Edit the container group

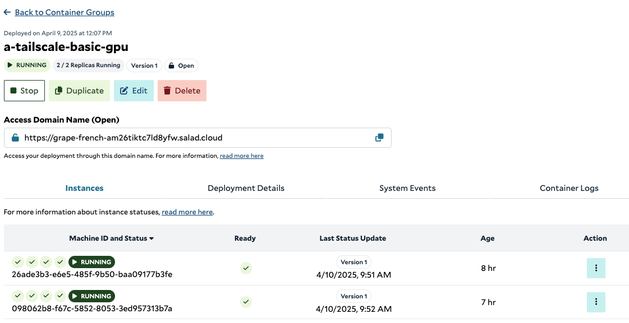click(x=134, y=91)
